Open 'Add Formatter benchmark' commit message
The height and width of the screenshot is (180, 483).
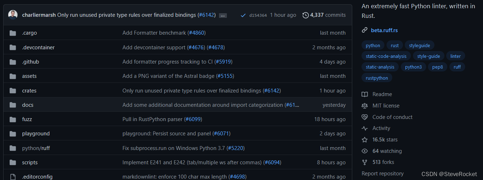pos(154,33)
